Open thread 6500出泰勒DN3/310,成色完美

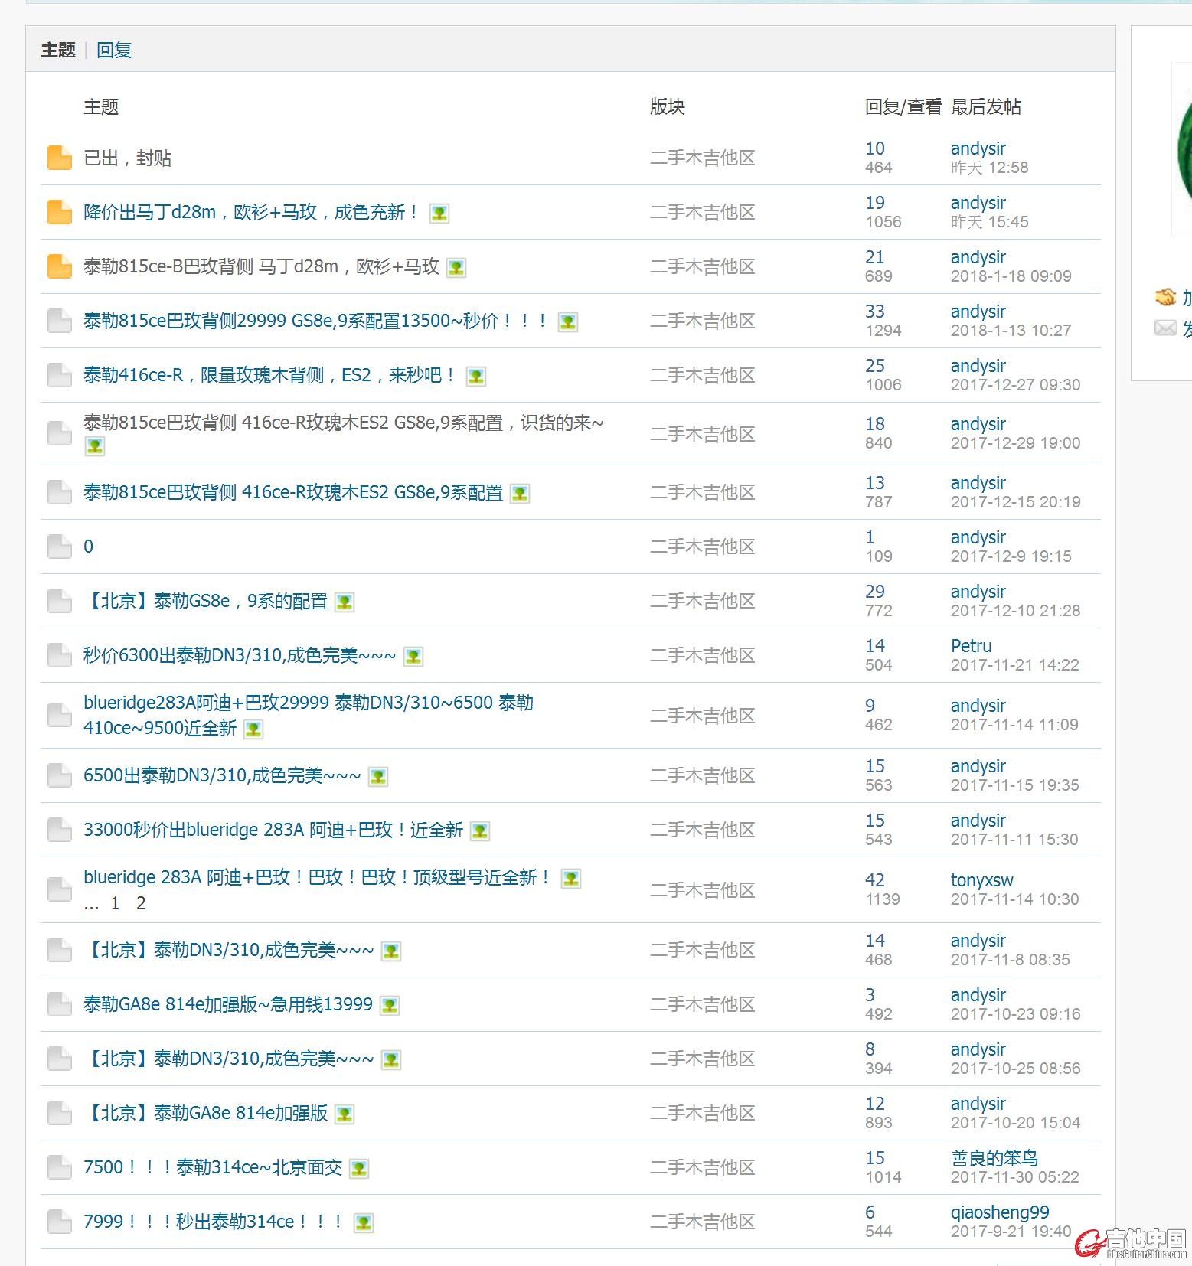[222, 776]
